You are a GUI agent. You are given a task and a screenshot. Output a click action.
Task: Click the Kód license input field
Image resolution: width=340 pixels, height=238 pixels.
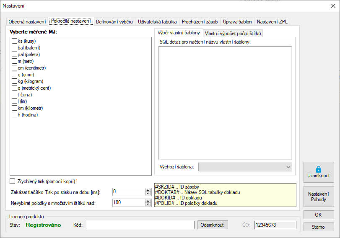(x=140, y=225)
